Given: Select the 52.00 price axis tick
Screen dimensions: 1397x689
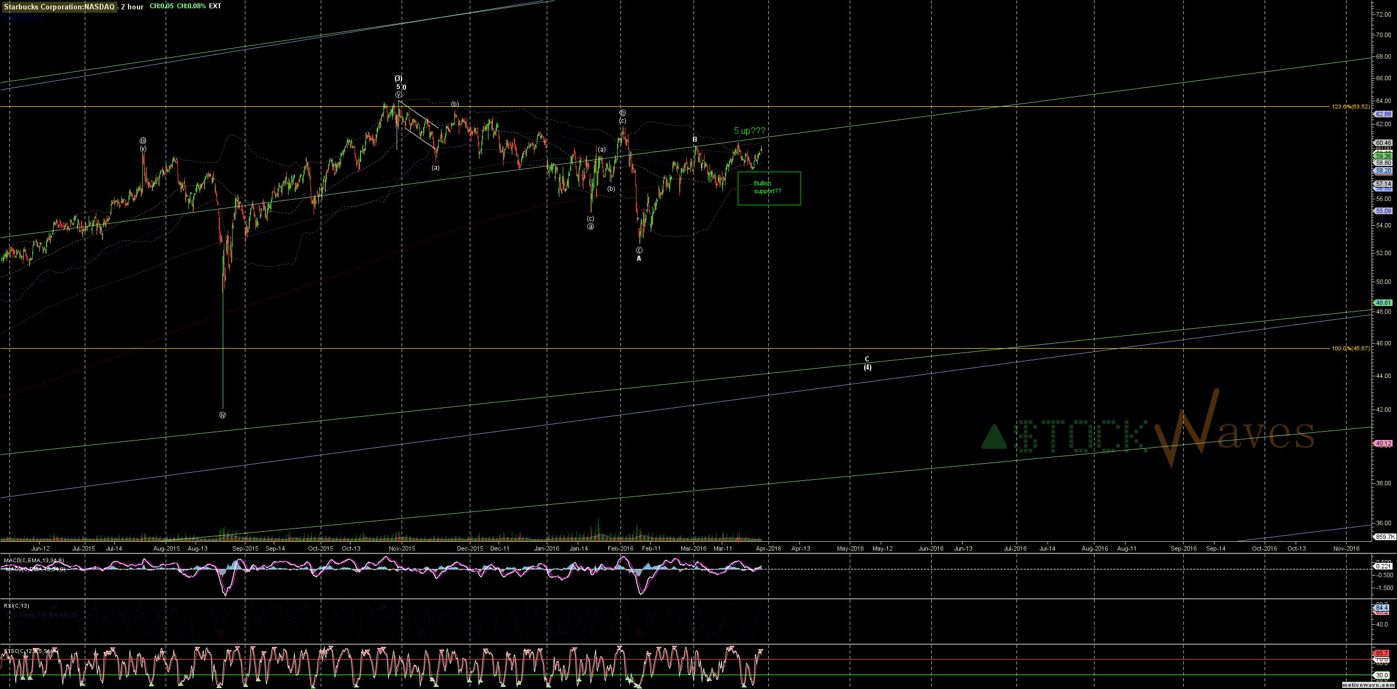Looking at the screenshot, I should point(1383,253).
